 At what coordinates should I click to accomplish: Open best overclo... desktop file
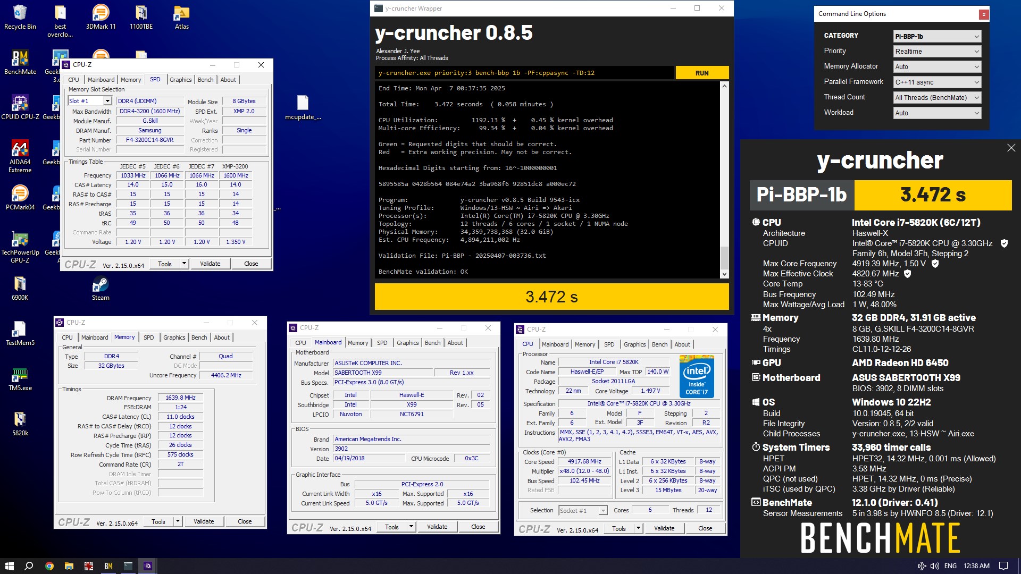pyautogui.click(x=60, y=21)
